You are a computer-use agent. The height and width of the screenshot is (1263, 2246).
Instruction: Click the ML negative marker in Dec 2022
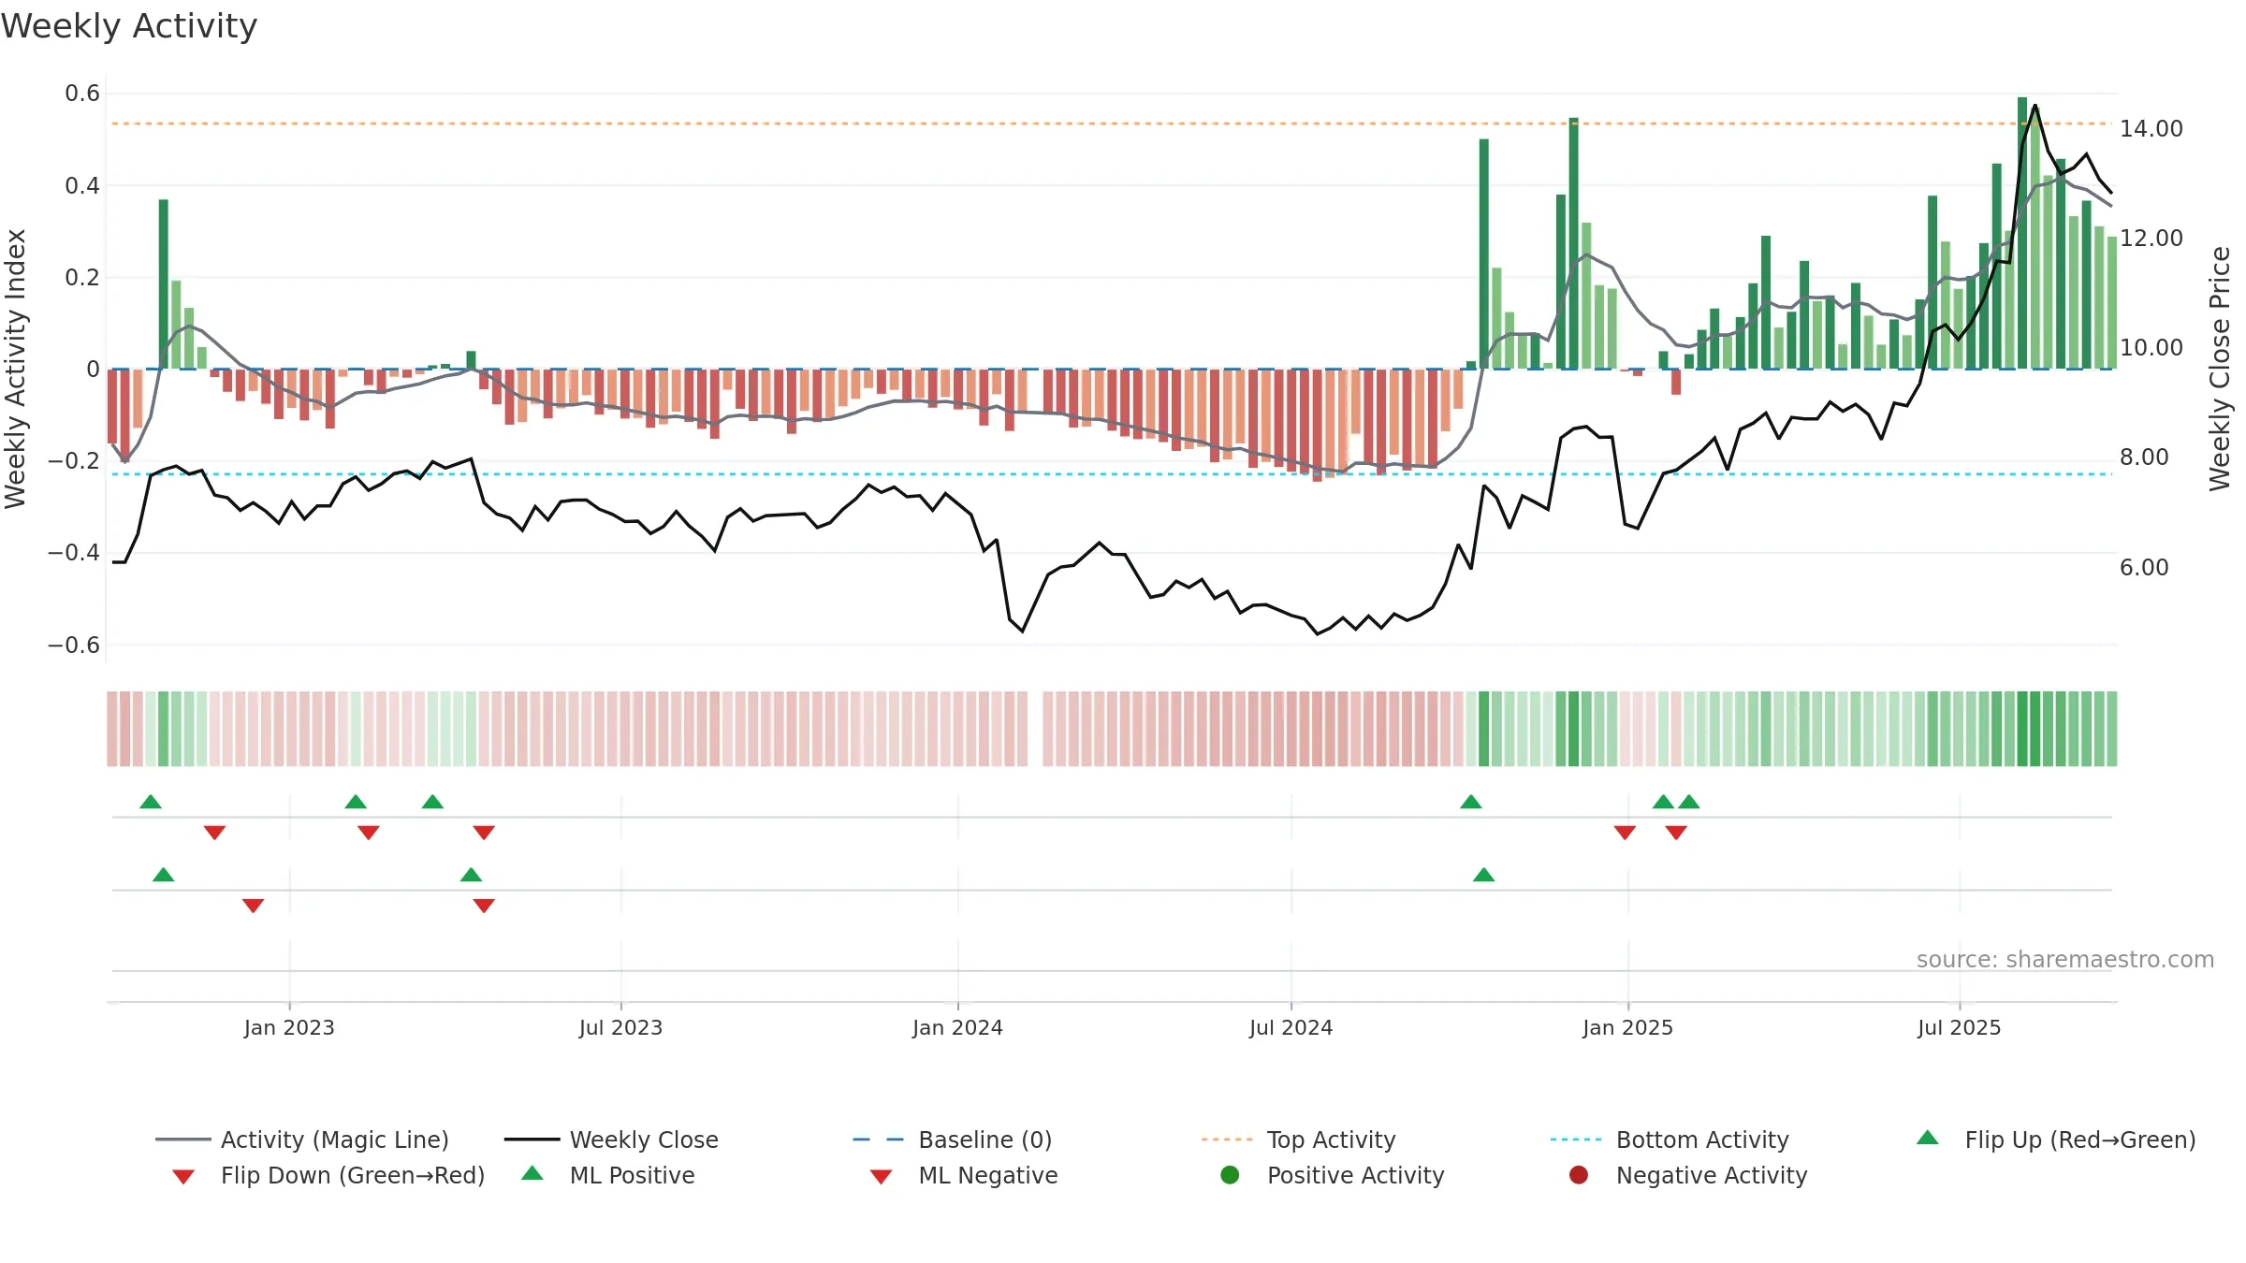pyautogui.click(x=253, y=906)
